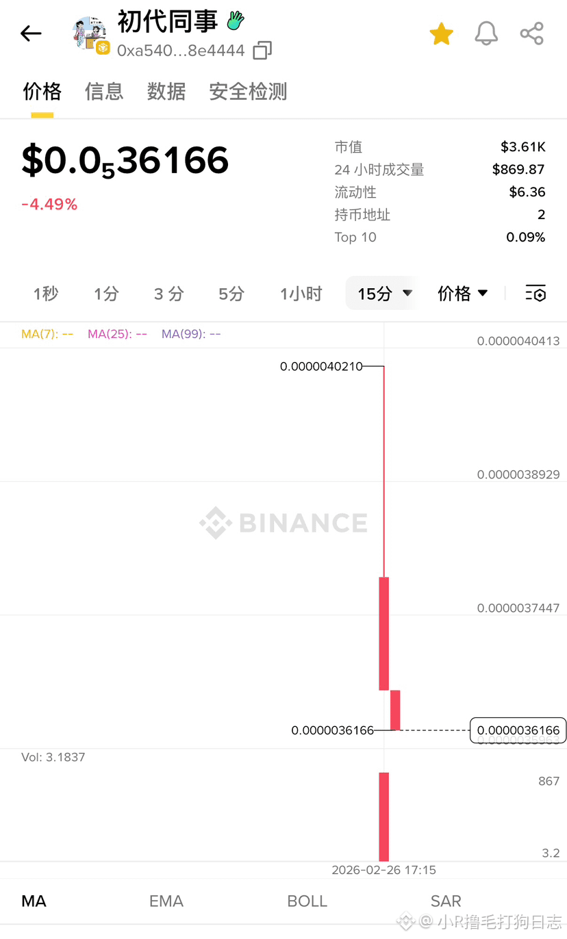Enable the EMA indicator
This screenshot has width=567, height=939.
166,901
